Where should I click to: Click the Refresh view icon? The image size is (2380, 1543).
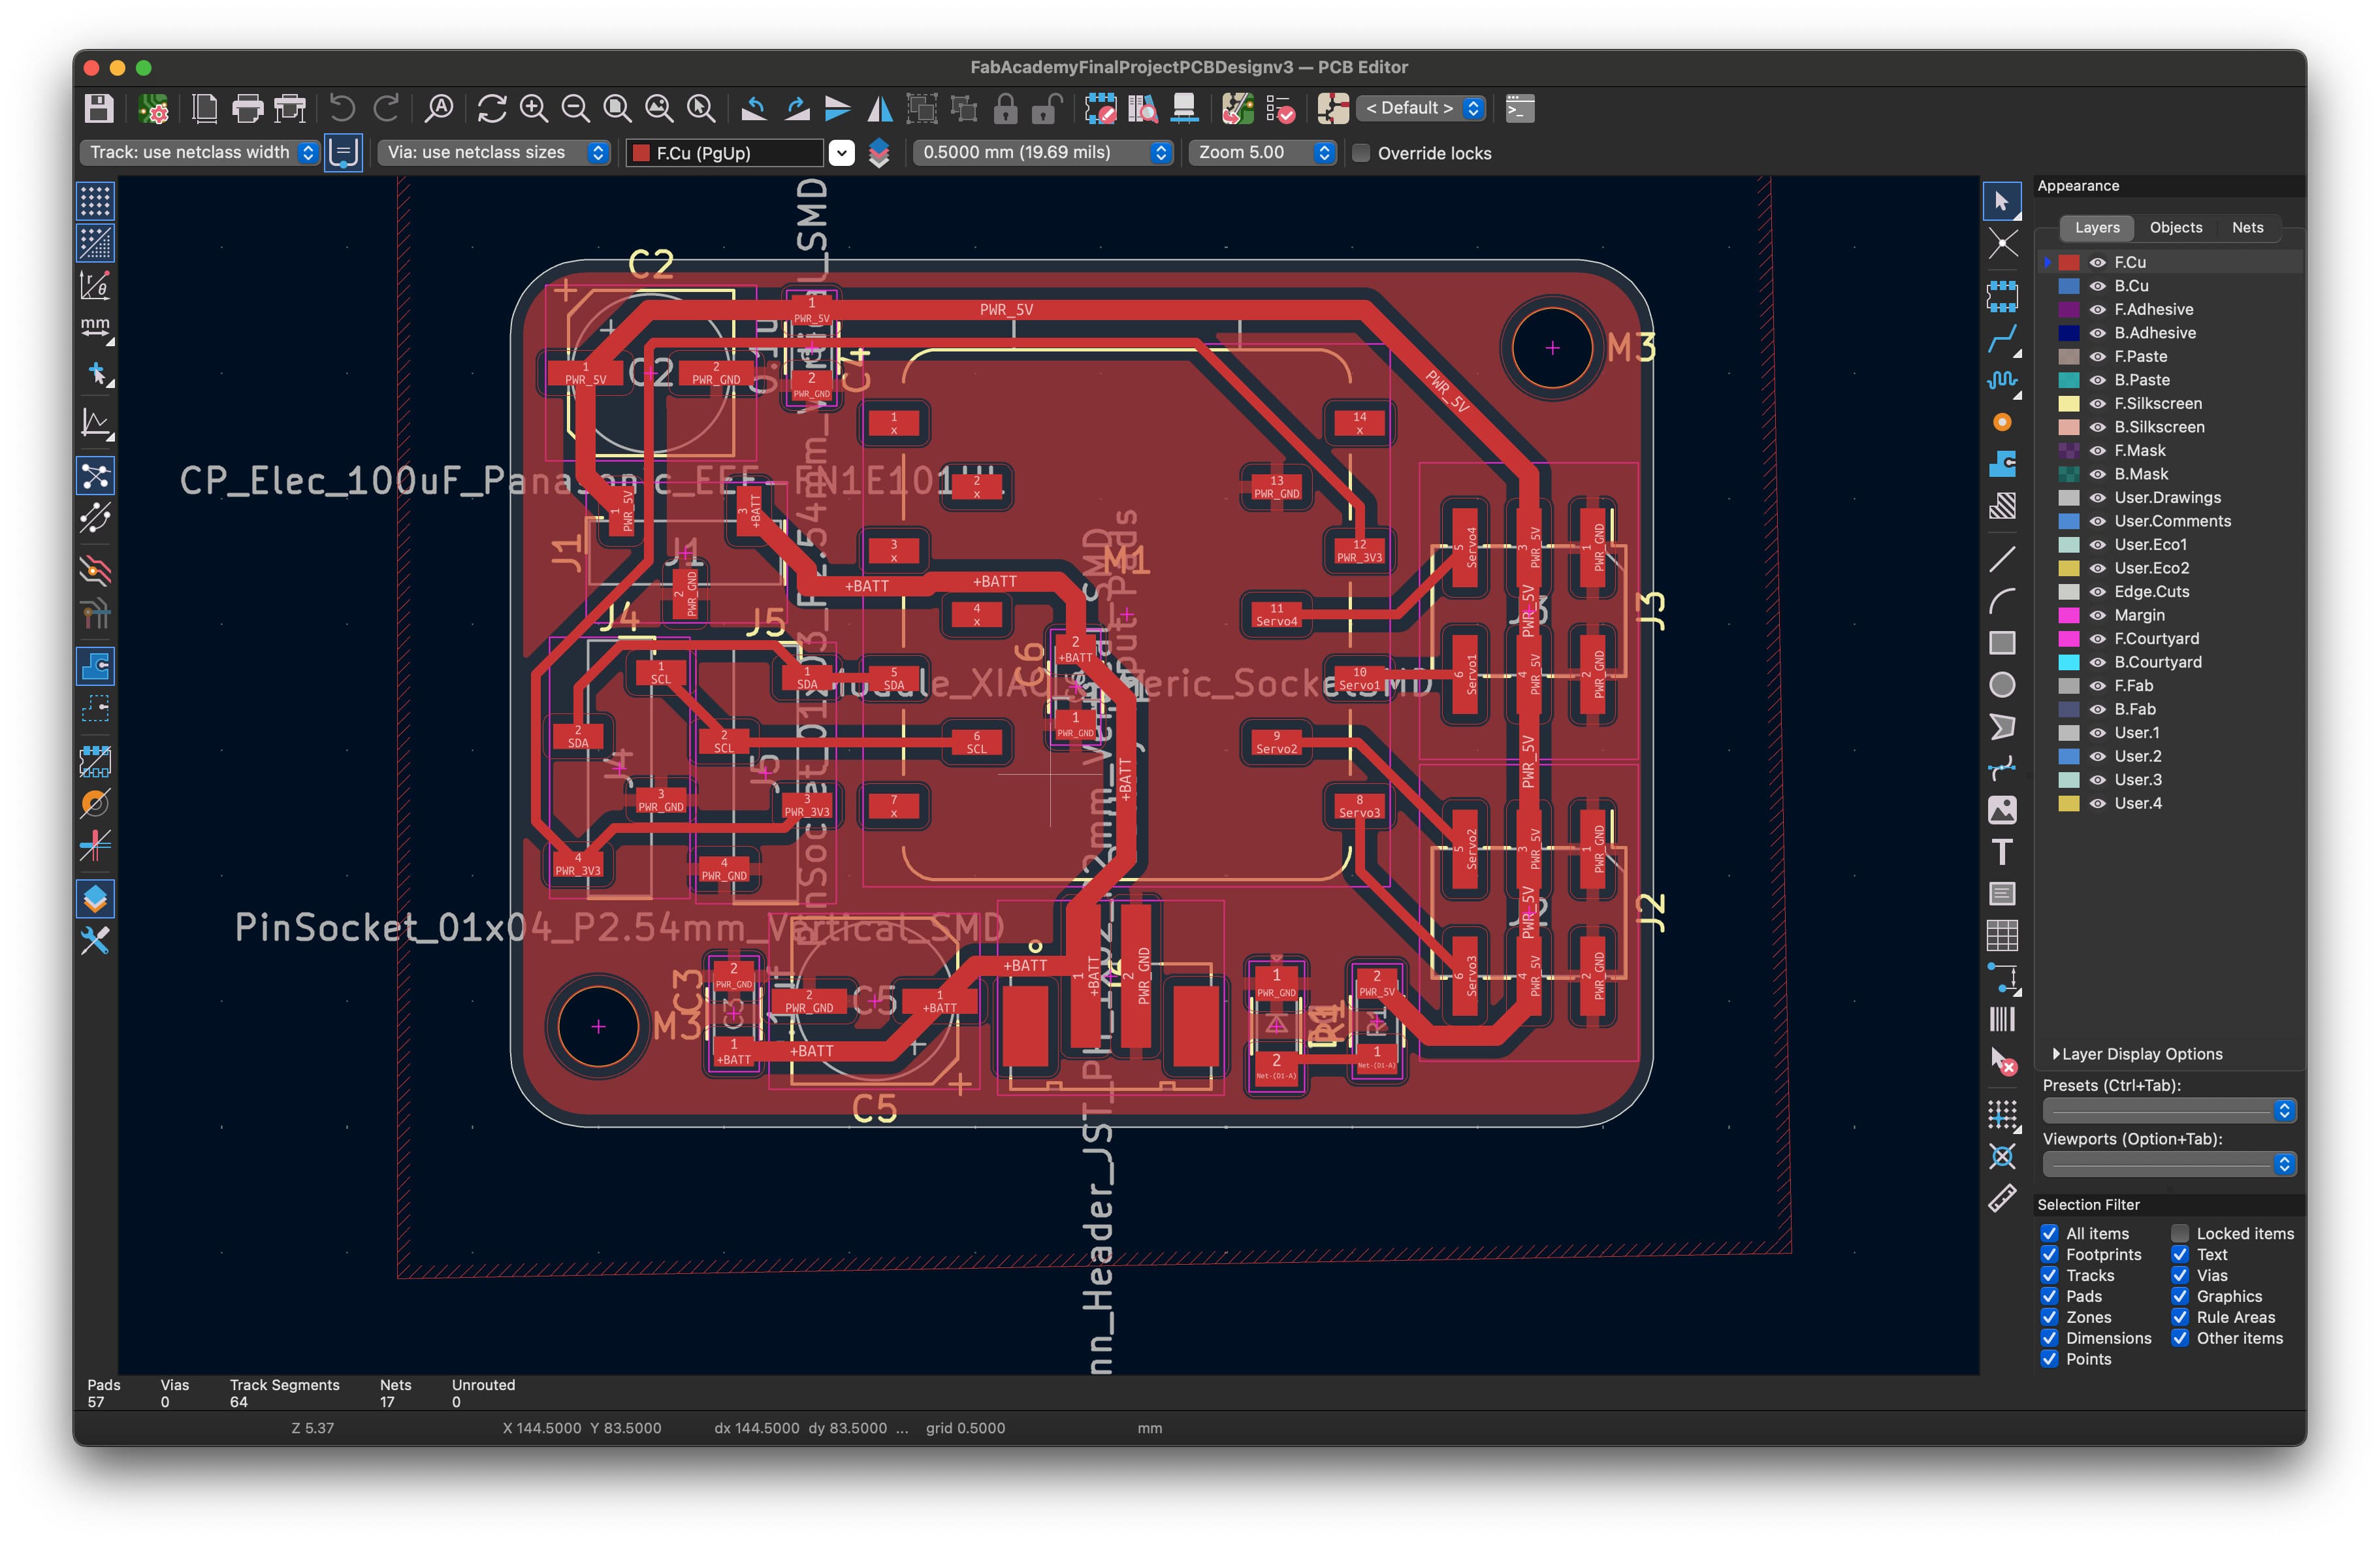click(491, 108)
